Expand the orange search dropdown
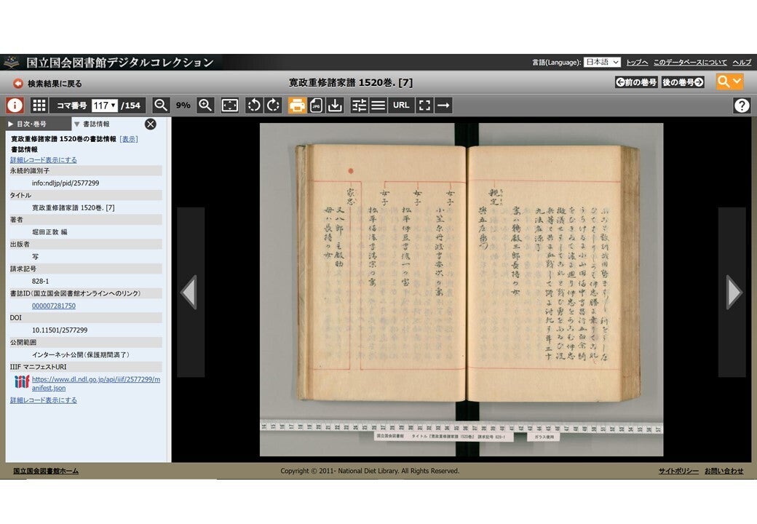Viewport: 757px width, 524px height. 730,82
